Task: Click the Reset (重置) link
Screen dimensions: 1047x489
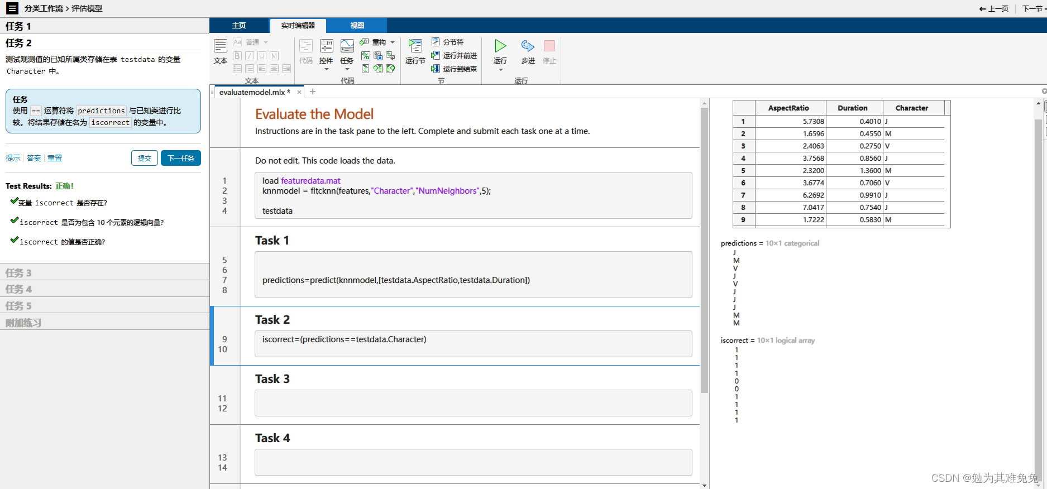Action: (55, 158)
